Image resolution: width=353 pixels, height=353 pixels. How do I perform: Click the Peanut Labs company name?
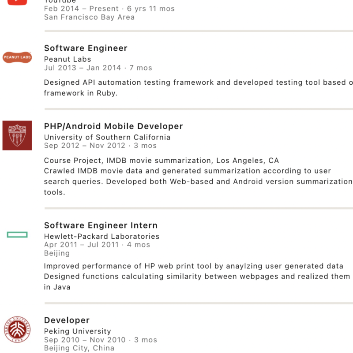(x=68, y=59)
